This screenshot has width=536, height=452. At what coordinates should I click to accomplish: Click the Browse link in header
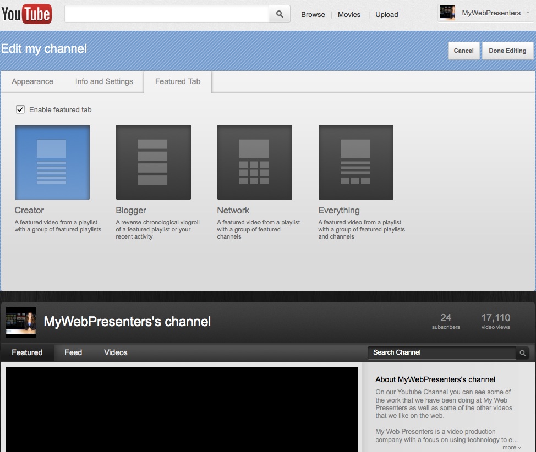click(313, 15)
